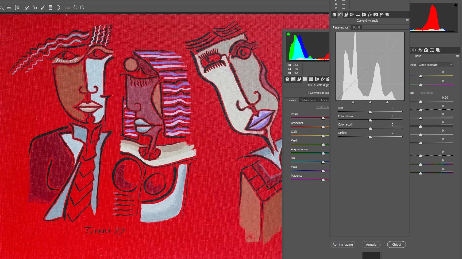Image resolution: width=462 pixels, height=259 pixels.
Task: Open Basic panel icon in Curva di viraggio window
Action: (334, 15)
